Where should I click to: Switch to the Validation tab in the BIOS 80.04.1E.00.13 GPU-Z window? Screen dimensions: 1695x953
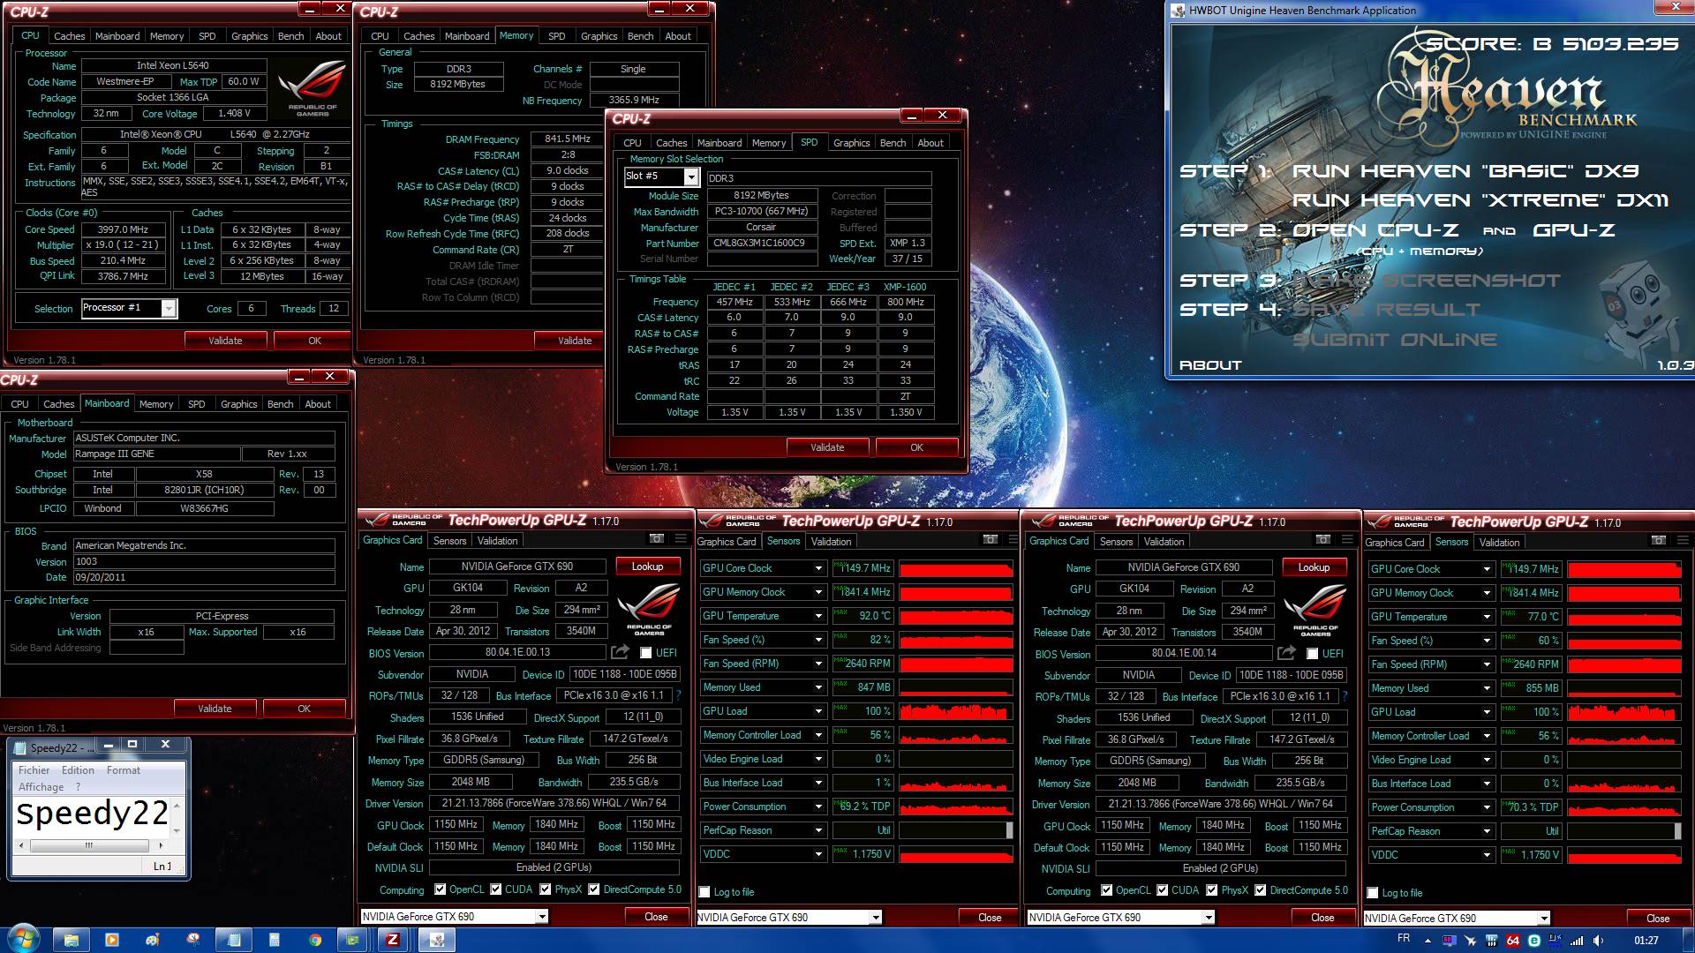point(497,541)
